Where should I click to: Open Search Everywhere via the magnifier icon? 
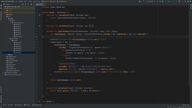(185, 1)
